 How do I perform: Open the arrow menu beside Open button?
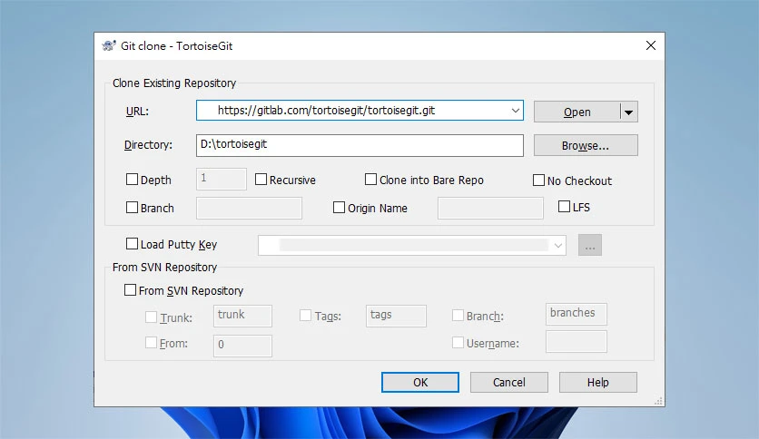click(629, 112)
